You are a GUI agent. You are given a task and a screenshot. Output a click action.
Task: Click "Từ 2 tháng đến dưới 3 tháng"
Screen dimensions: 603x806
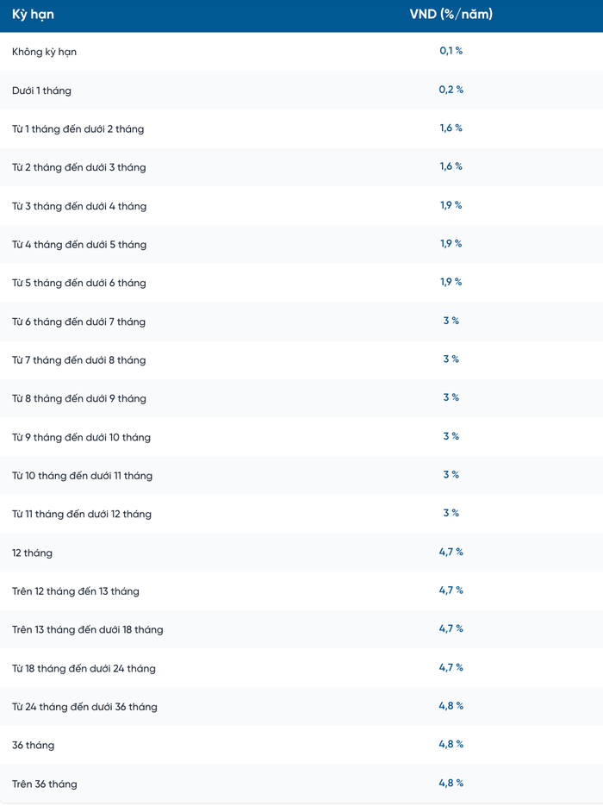79,167
